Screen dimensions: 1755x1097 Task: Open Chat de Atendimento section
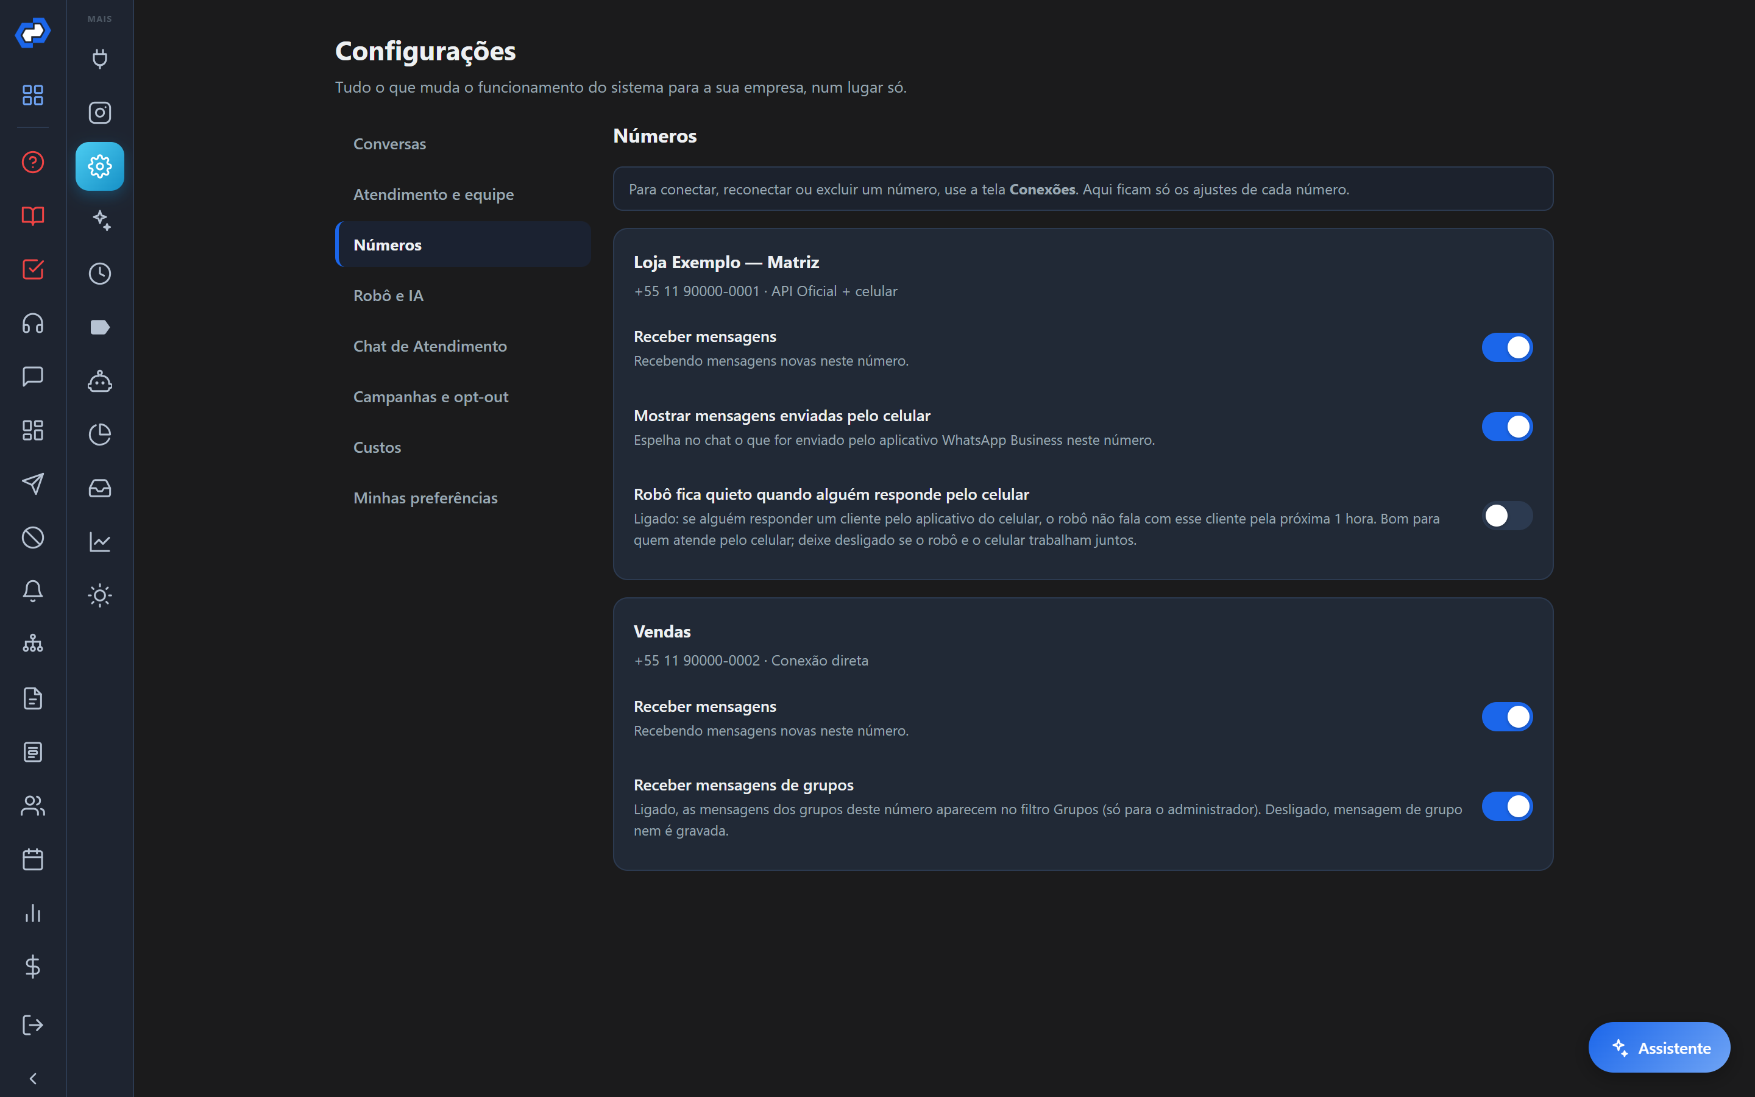click(463, 346)
